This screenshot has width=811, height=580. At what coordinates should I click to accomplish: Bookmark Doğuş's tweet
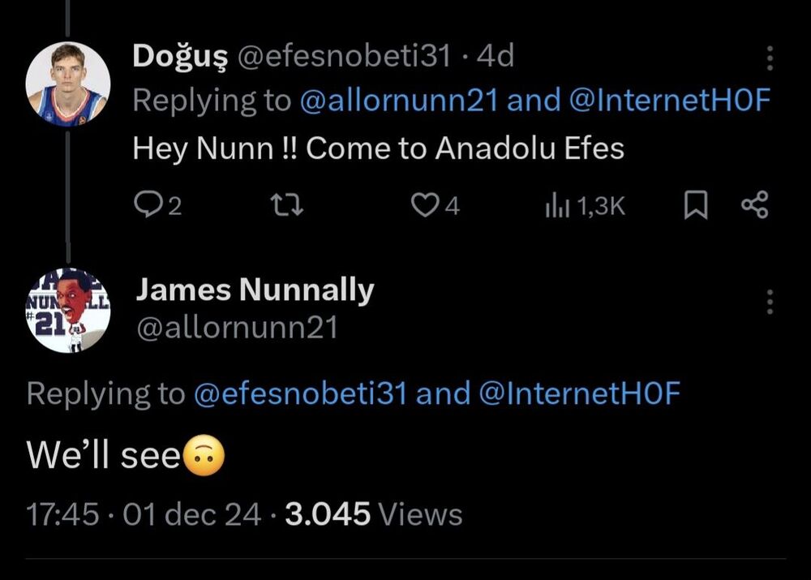pos(693,206)
